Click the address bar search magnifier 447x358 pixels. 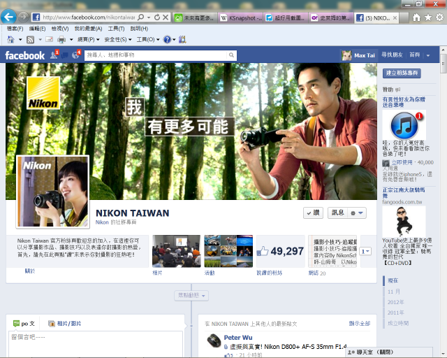[x=140, y=17]
